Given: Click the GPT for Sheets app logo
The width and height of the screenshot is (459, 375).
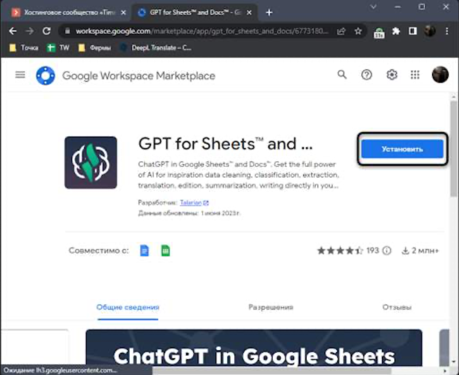Looking at the screenshot, I should click(91, 162).
